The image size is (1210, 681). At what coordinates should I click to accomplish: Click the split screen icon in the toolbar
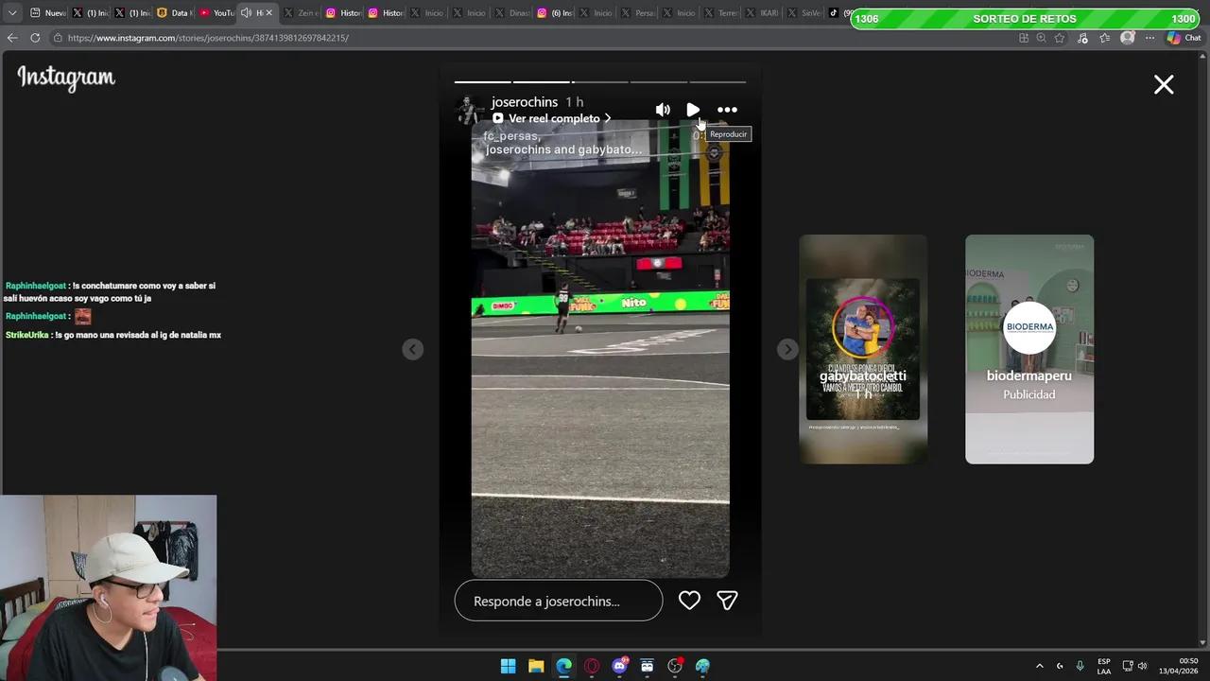(x=1023, y=38)
